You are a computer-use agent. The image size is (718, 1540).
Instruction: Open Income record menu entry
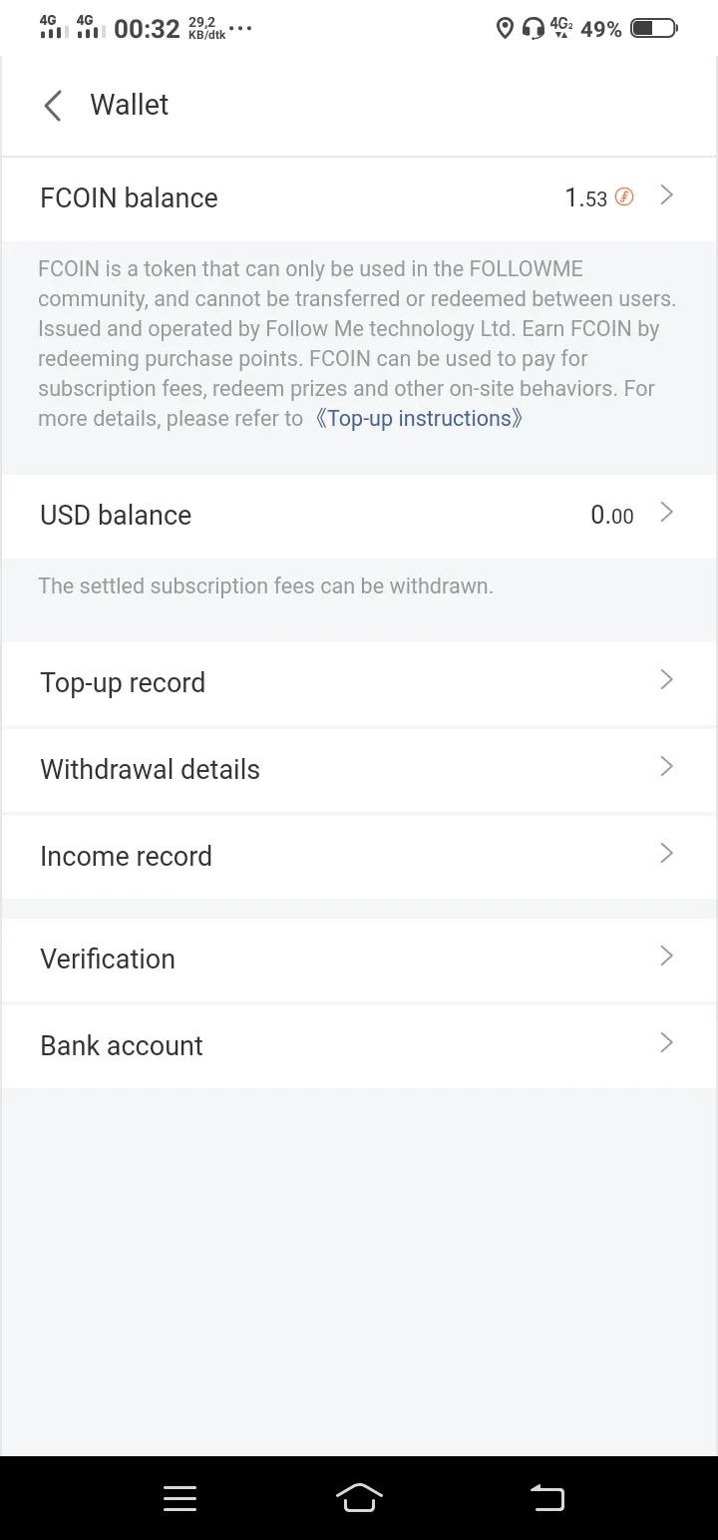[359, 856]
